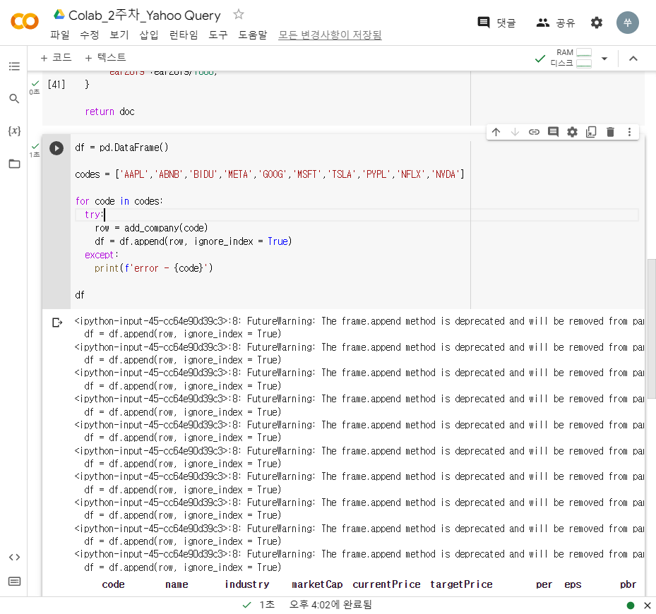
Task: Click the 'name' column header
Action: [x=177, y=584]
